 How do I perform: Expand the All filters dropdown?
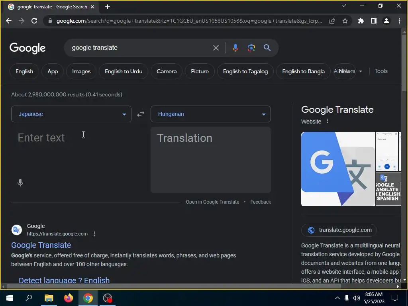[348, 71]
